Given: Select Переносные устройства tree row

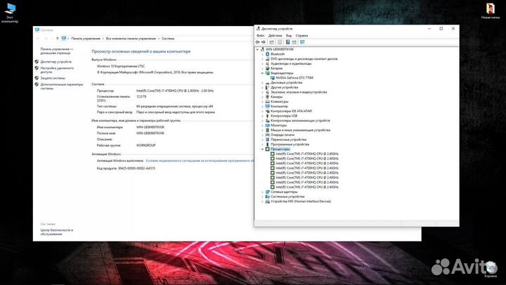Looking at the screenshot, I should click(x=289, y=139).
